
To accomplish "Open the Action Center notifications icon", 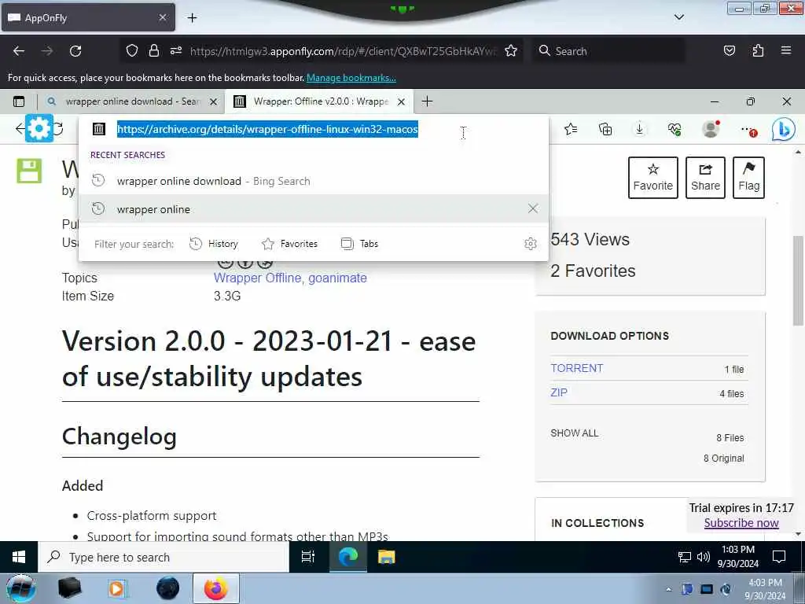I will 779,557.
